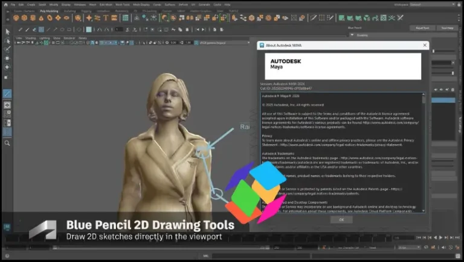
Task: Click the Tool Help button
Action: pos(447,28)
